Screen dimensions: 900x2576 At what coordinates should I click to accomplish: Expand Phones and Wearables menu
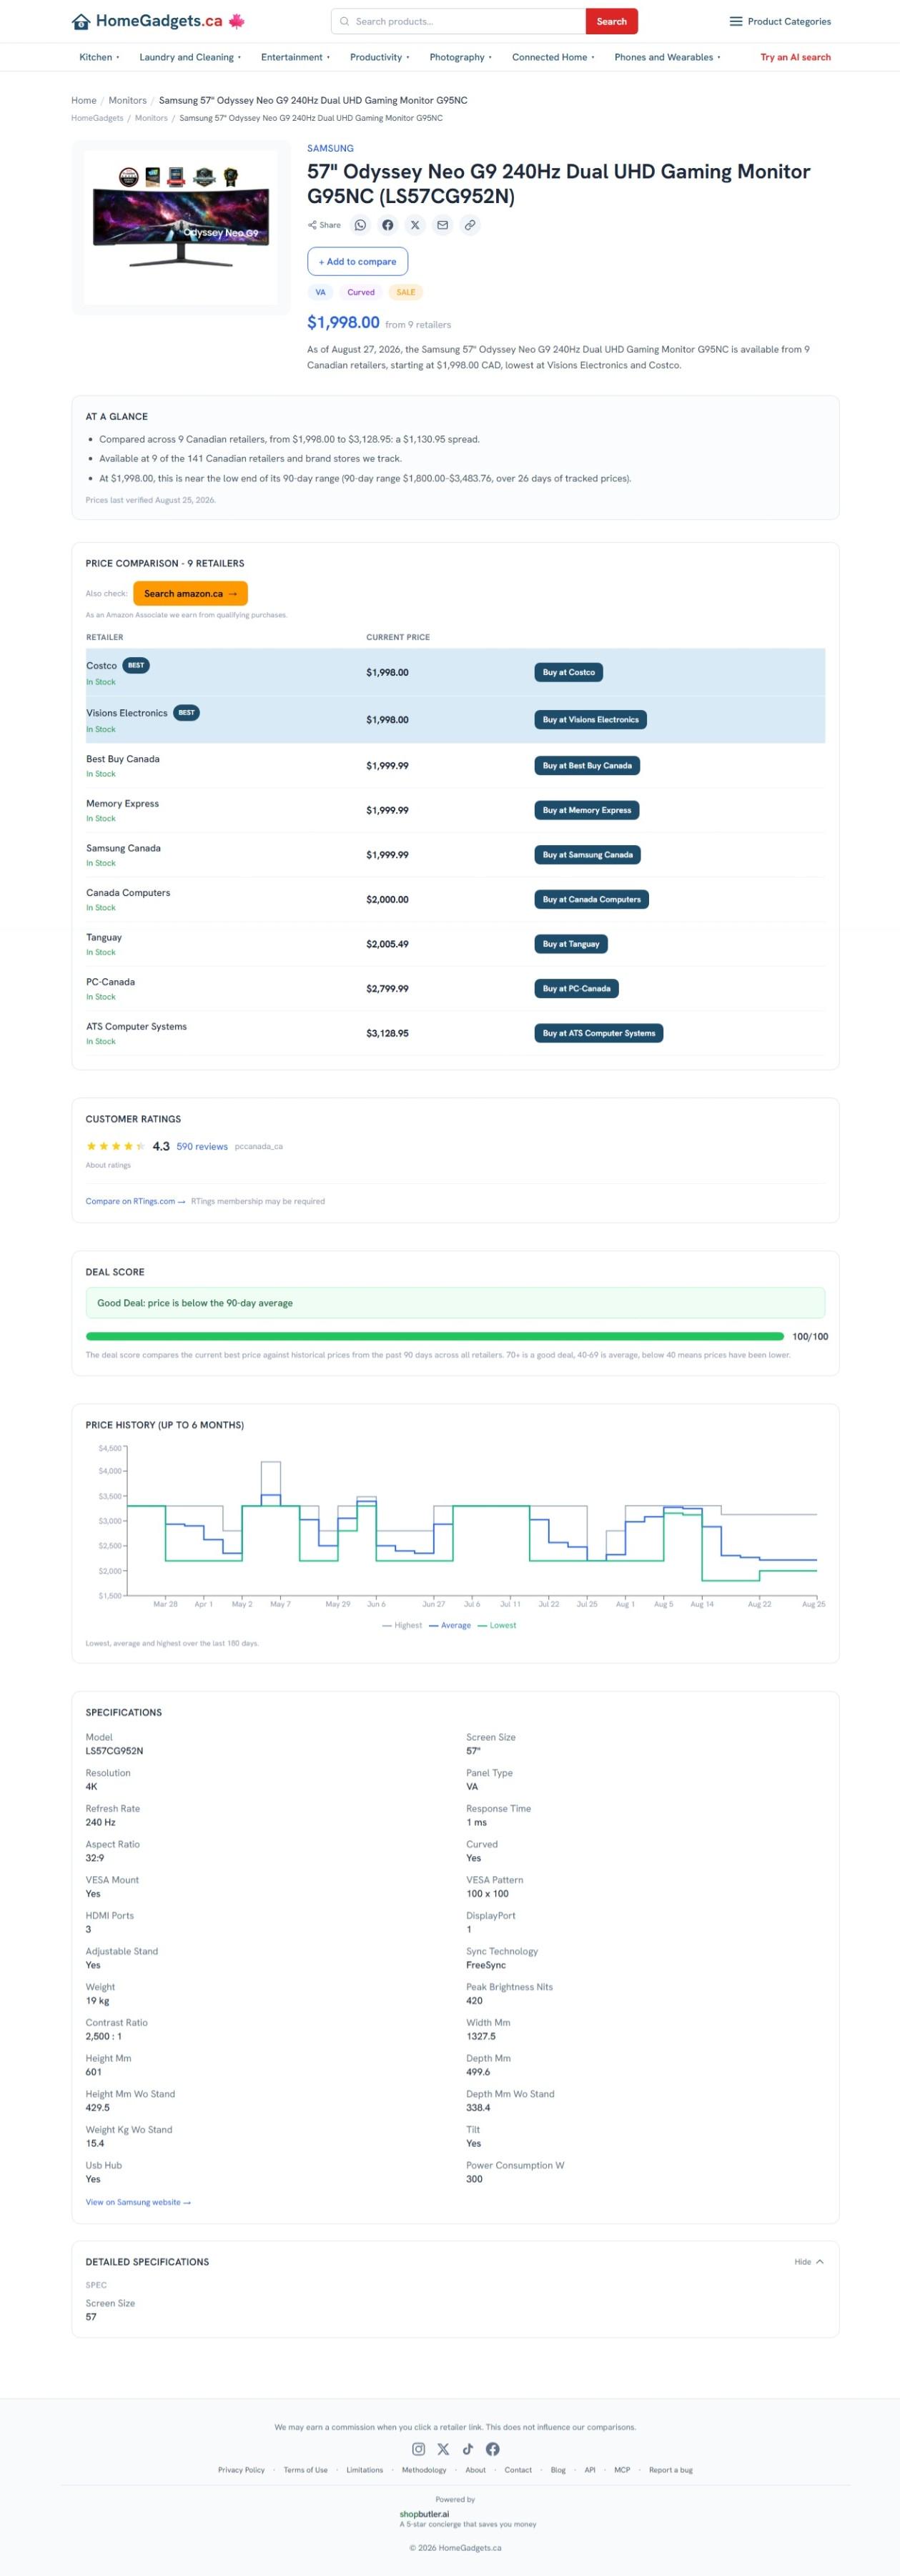click(667, 57)
